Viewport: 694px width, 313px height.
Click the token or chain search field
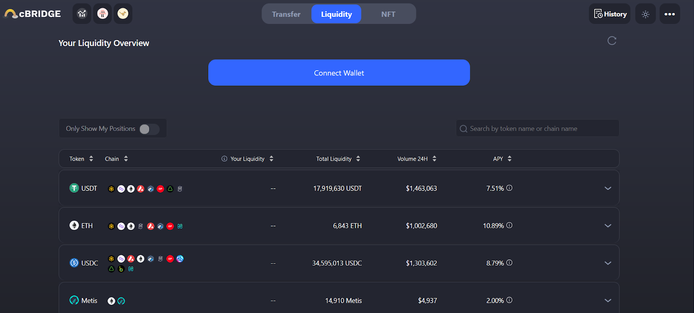tap(537, 129)
